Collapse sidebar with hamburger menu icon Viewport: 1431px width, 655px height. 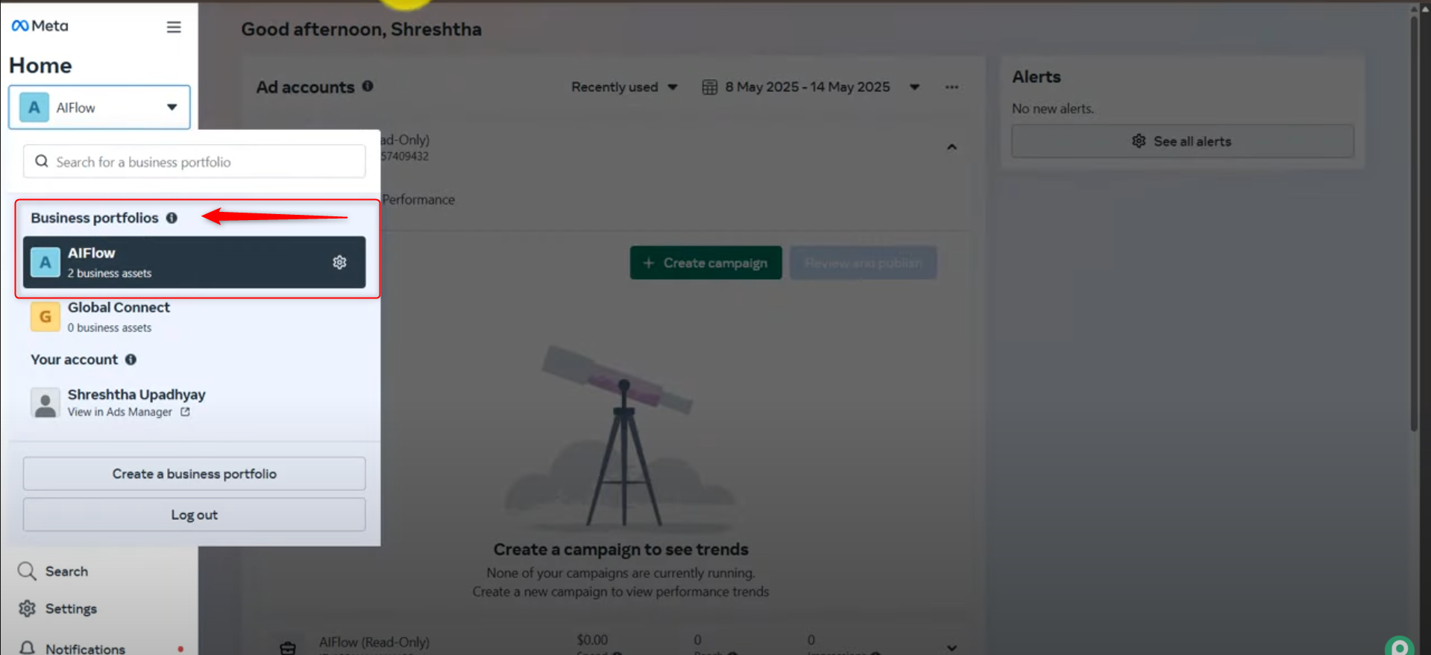click(174, 27)
